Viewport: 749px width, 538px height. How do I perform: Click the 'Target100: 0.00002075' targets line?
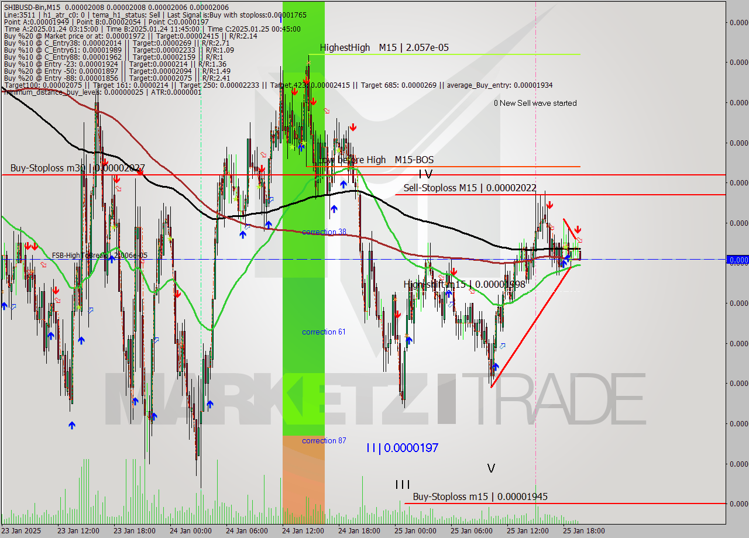(278, 85)
